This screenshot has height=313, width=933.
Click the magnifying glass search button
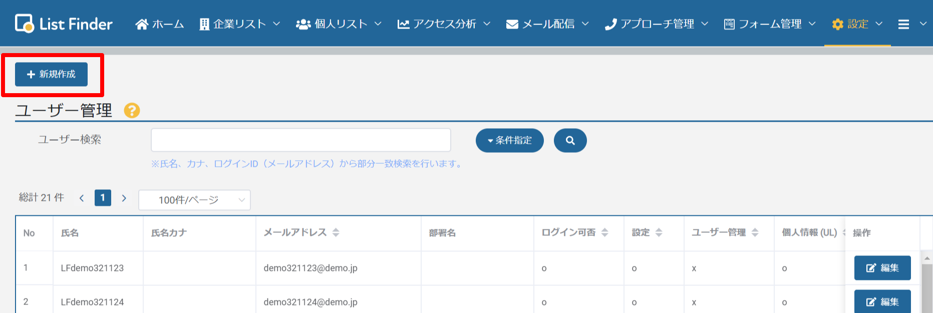coord(570,141)
